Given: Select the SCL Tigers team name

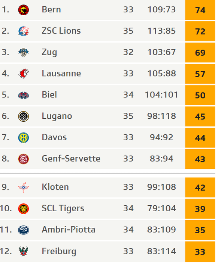Looking at the screenshot, I should 63,209.
